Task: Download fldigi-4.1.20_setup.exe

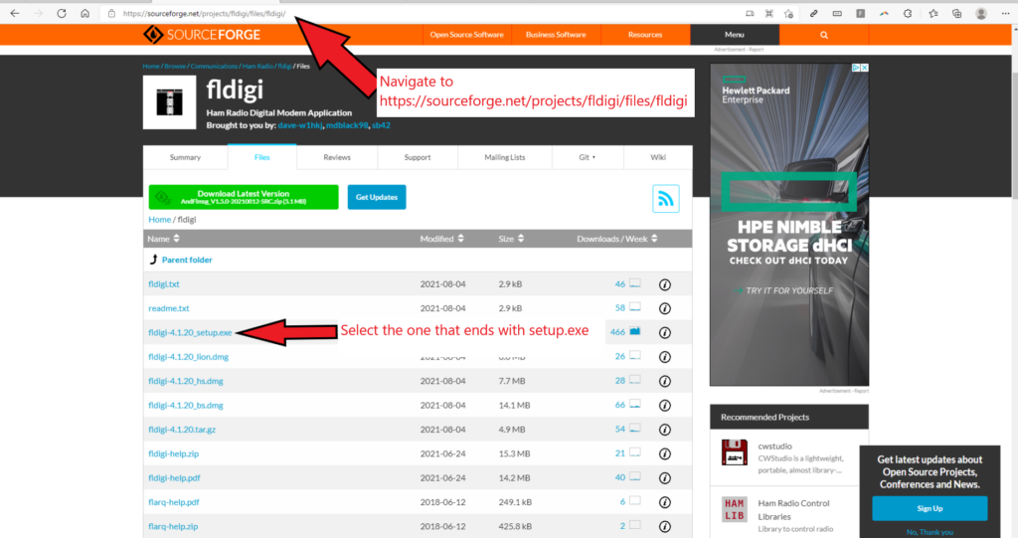Action: coord(190,333)
